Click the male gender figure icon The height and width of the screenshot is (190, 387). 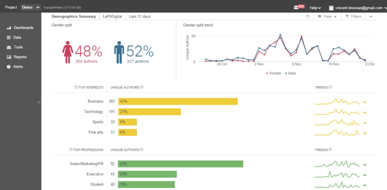tap(119, 52)
